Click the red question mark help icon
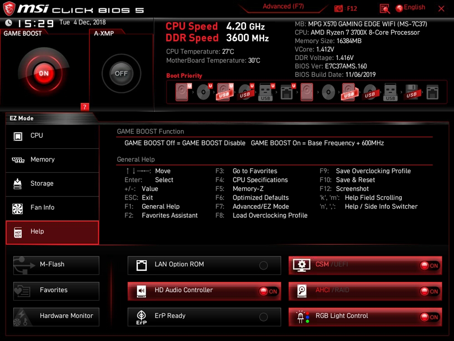 coord(84,107)
